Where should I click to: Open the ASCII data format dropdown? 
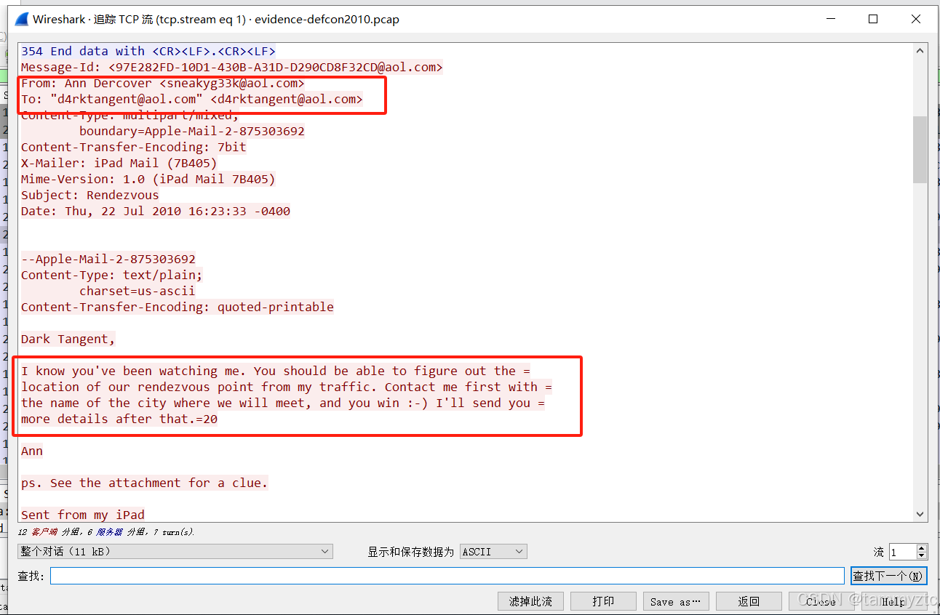493,552
